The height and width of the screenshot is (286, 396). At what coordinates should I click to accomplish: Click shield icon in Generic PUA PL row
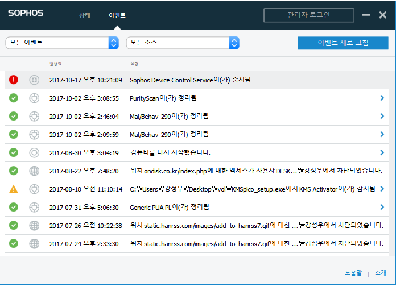(x=34, y=207)
